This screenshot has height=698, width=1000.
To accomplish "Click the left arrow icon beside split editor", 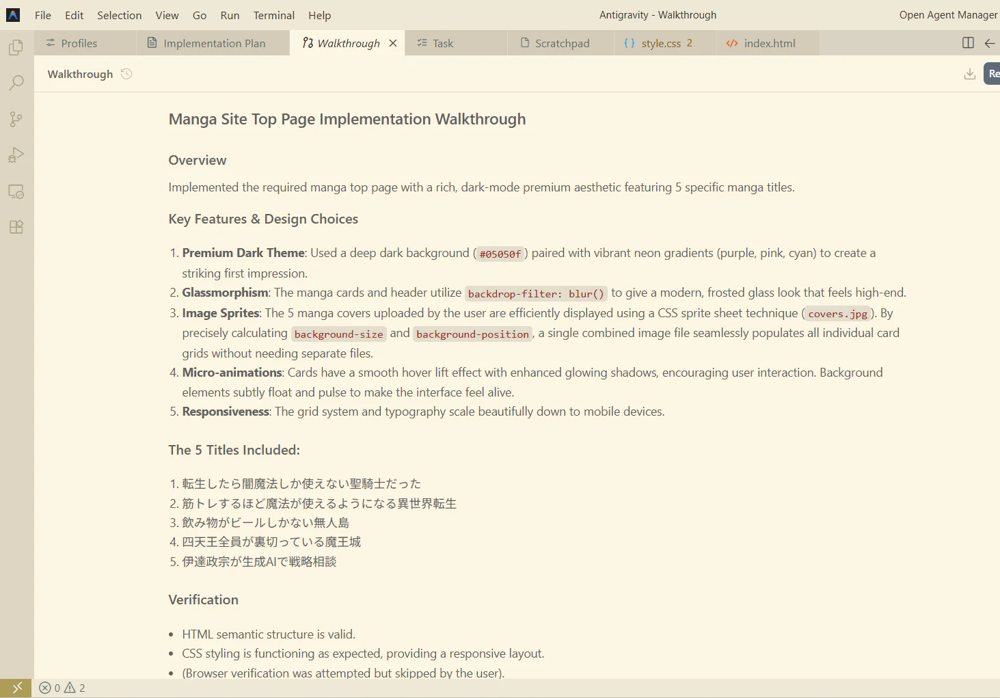I will point(990,43).
